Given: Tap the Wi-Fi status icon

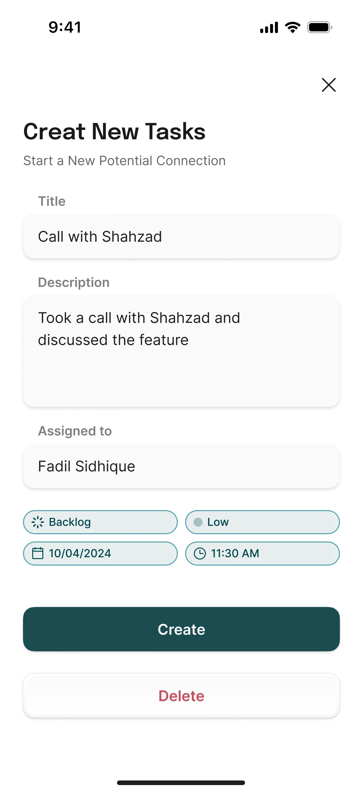Looking at the screenshot, I should tap(293, 28).
